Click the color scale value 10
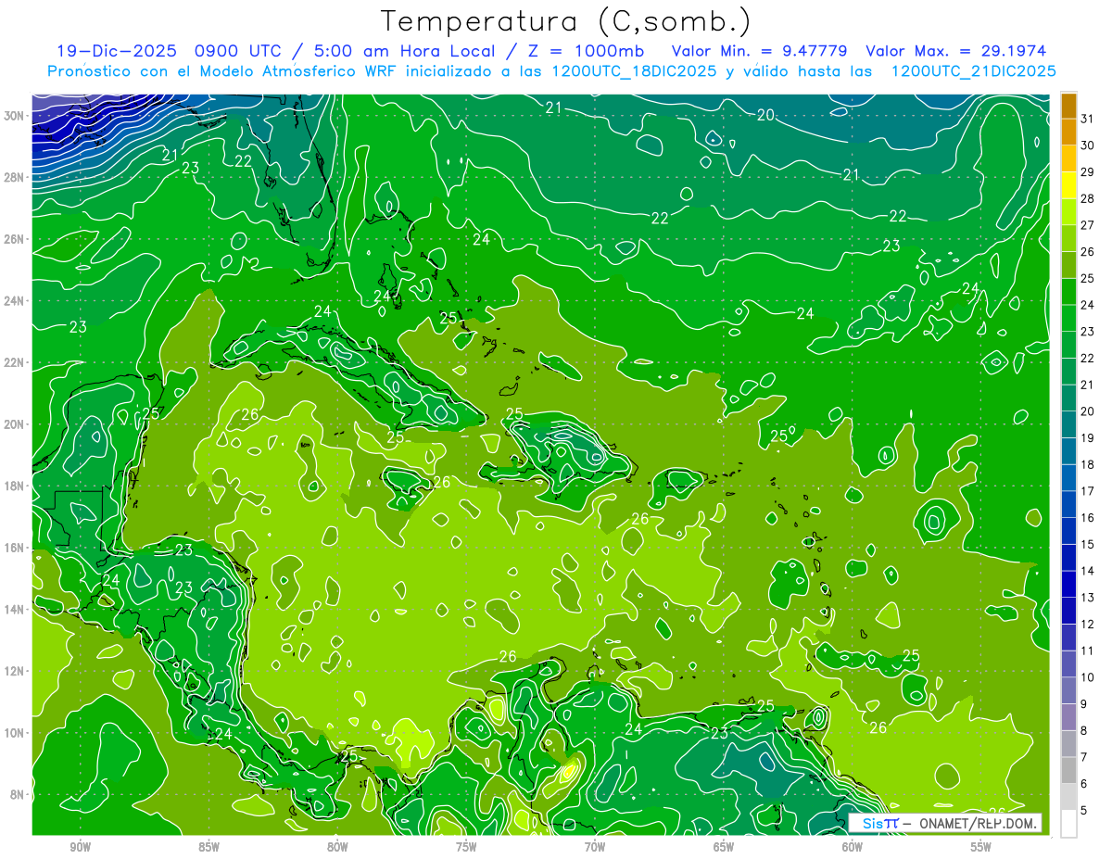1112x859 pixels. click(x=1087, y=677)
